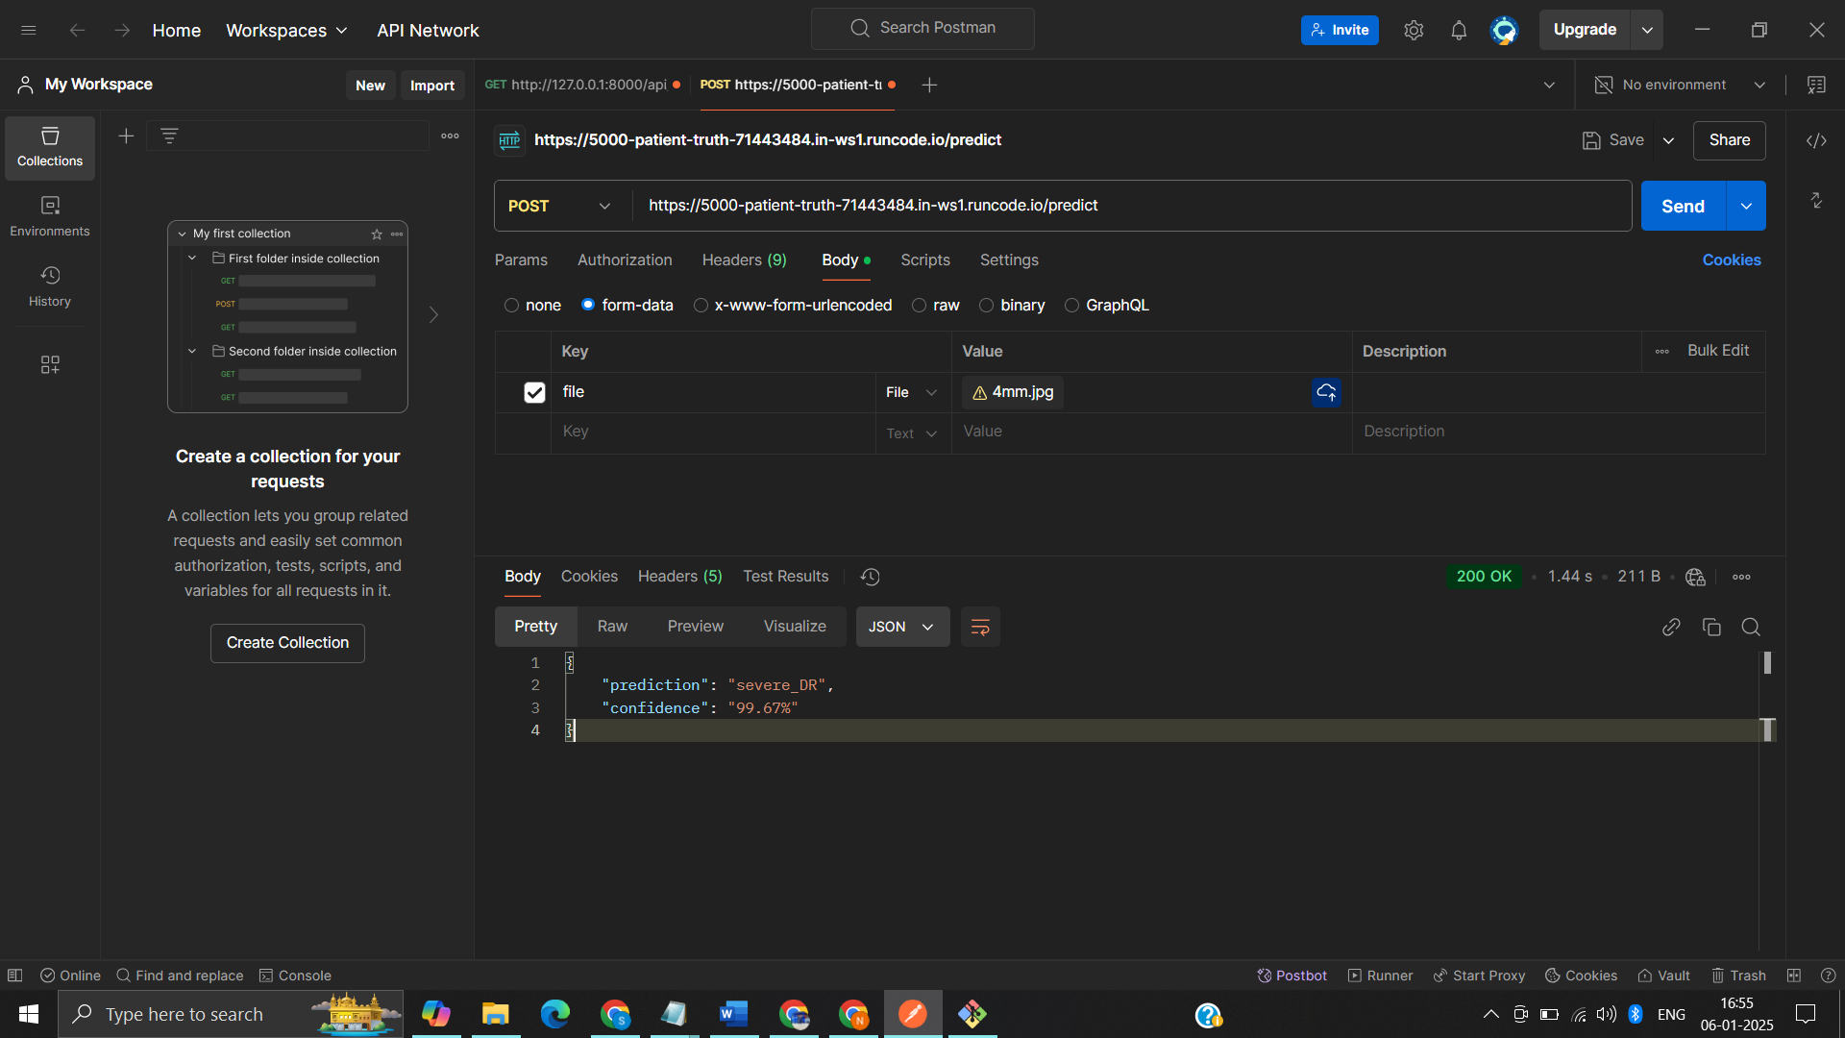Viewport: 1845px width, 1038px height.
Task: Open the Save options dropdown arrow
Action: click(x=1669, y=140)
